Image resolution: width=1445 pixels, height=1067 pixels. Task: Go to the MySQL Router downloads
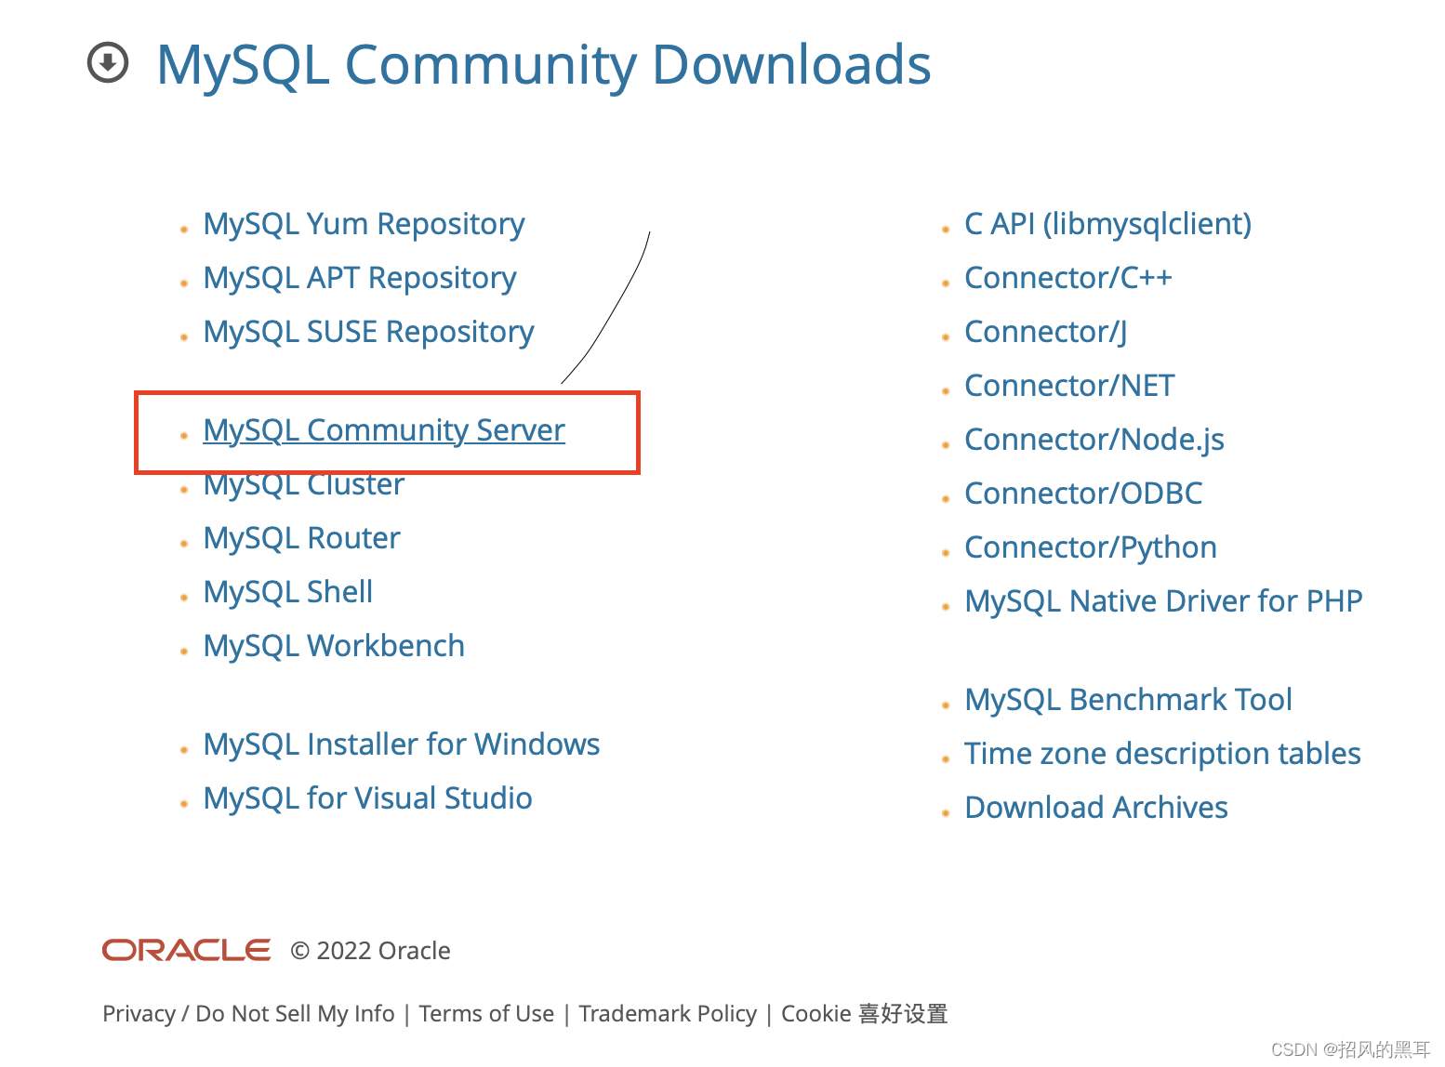tap(302, 538)
